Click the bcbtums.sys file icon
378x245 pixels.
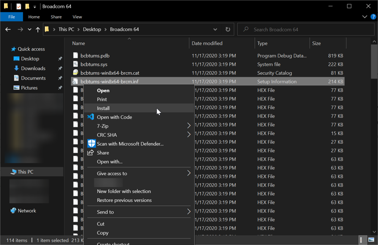(x=75, y=64)
